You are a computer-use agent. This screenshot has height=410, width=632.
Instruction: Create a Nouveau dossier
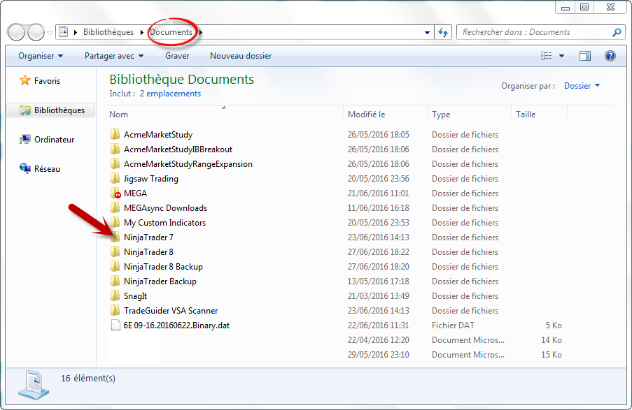(x=241, y=56)
